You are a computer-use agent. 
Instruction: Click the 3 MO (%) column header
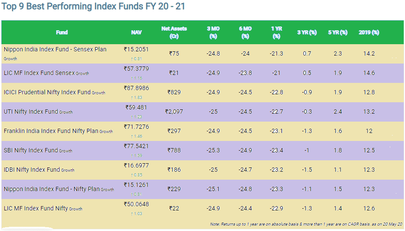click(213, 32)
